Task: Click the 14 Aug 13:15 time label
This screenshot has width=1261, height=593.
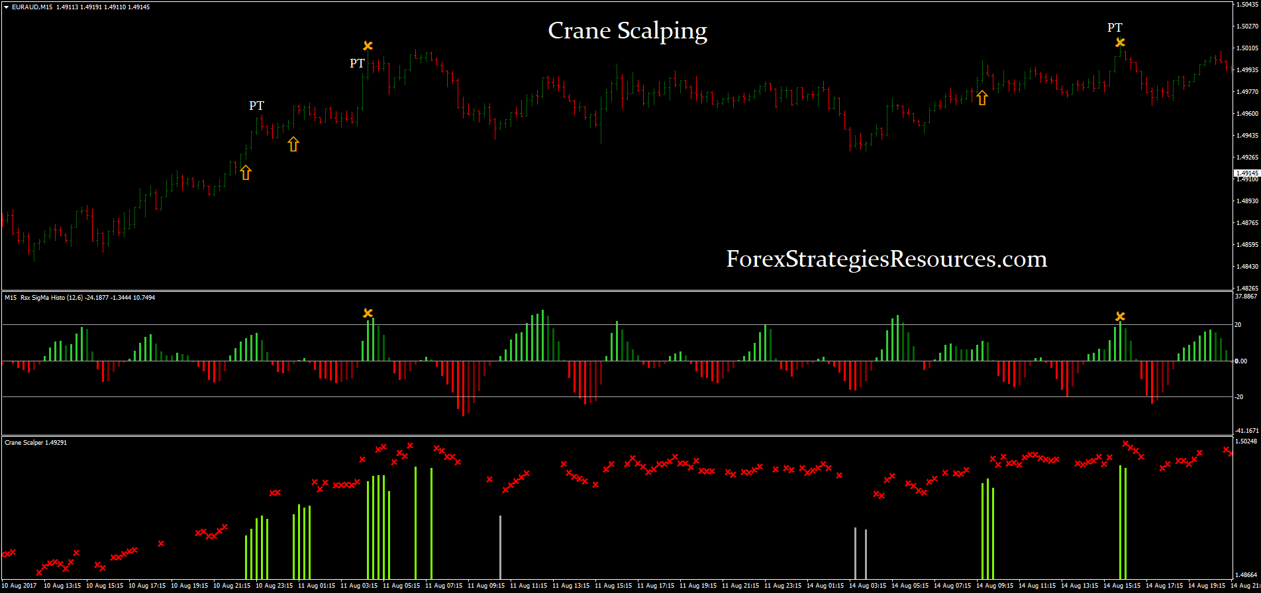Action: (x=1080, y=586)
